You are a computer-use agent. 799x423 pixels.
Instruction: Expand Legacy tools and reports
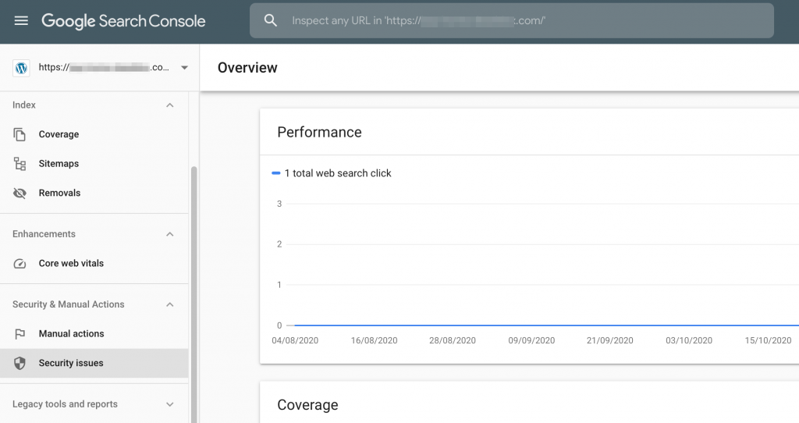click(x=170, y=404)
